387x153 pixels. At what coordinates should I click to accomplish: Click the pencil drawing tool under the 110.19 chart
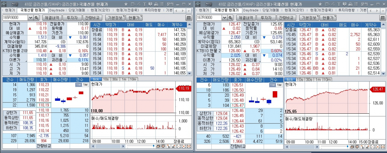tap(174, 146)
